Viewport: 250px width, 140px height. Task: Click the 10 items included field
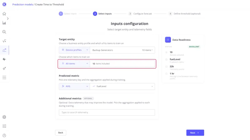(x=122, y=64)
